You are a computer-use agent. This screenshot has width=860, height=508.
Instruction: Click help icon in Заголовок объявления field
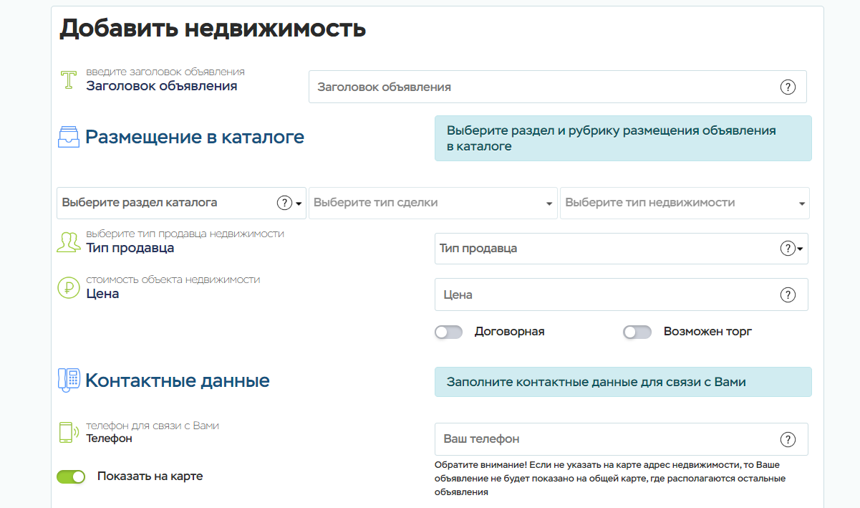(x=788, y=87)
